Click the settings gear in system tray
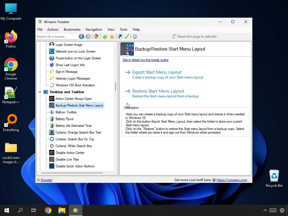 [x=282, y=210]
